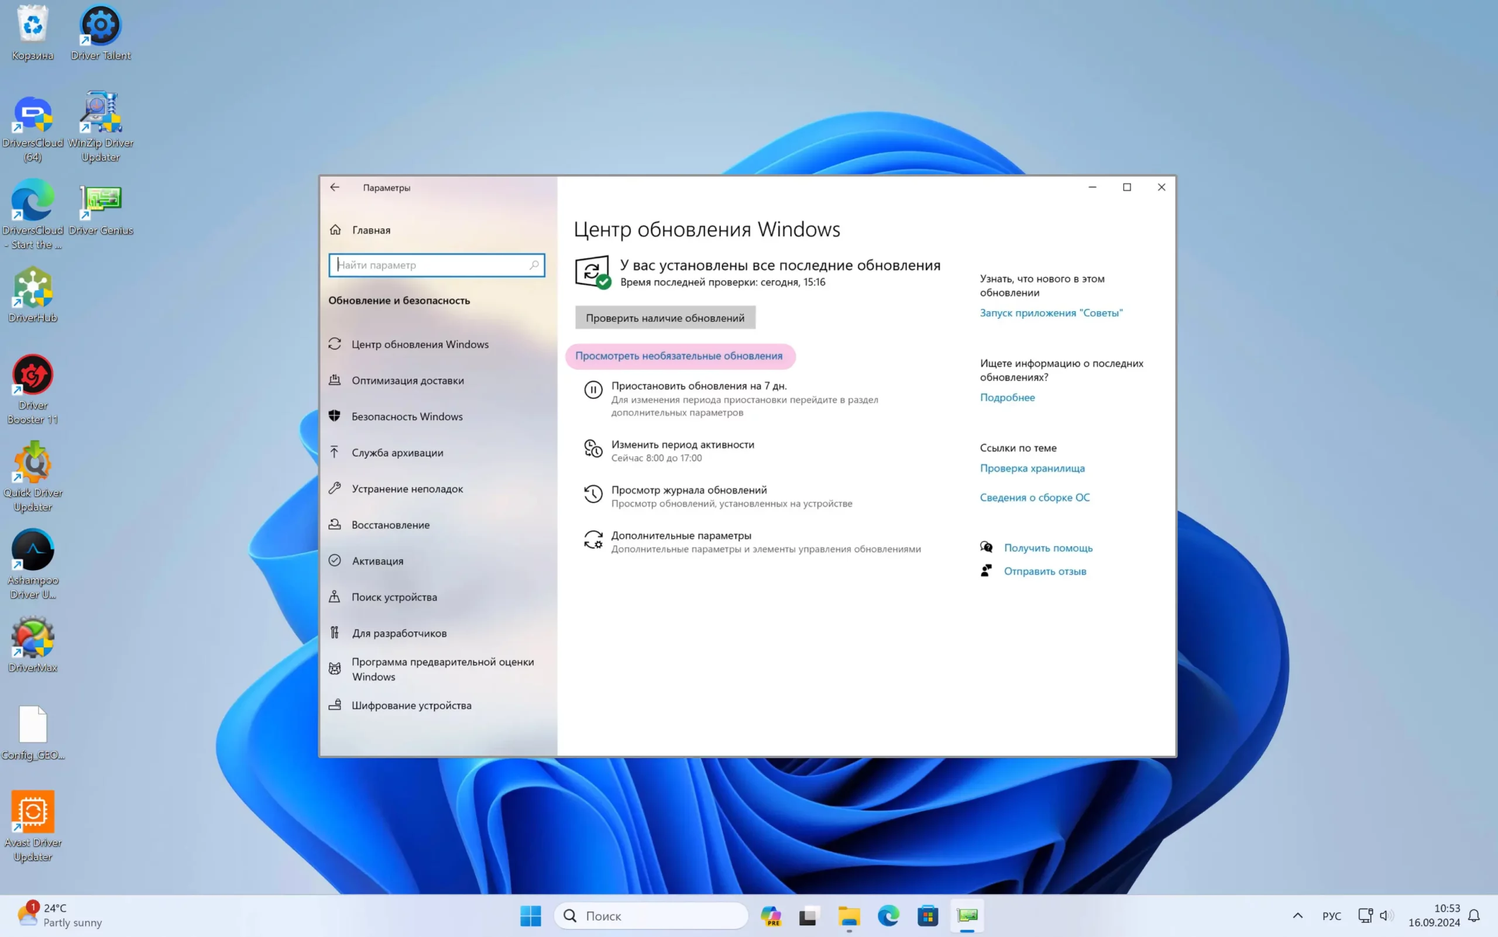Open Изменить период активности setting
This screenshot has height=937, width=1498.
[x=683, y=445]
